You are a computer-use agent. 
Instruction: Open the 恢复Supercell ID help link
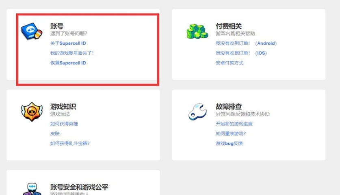68,63
